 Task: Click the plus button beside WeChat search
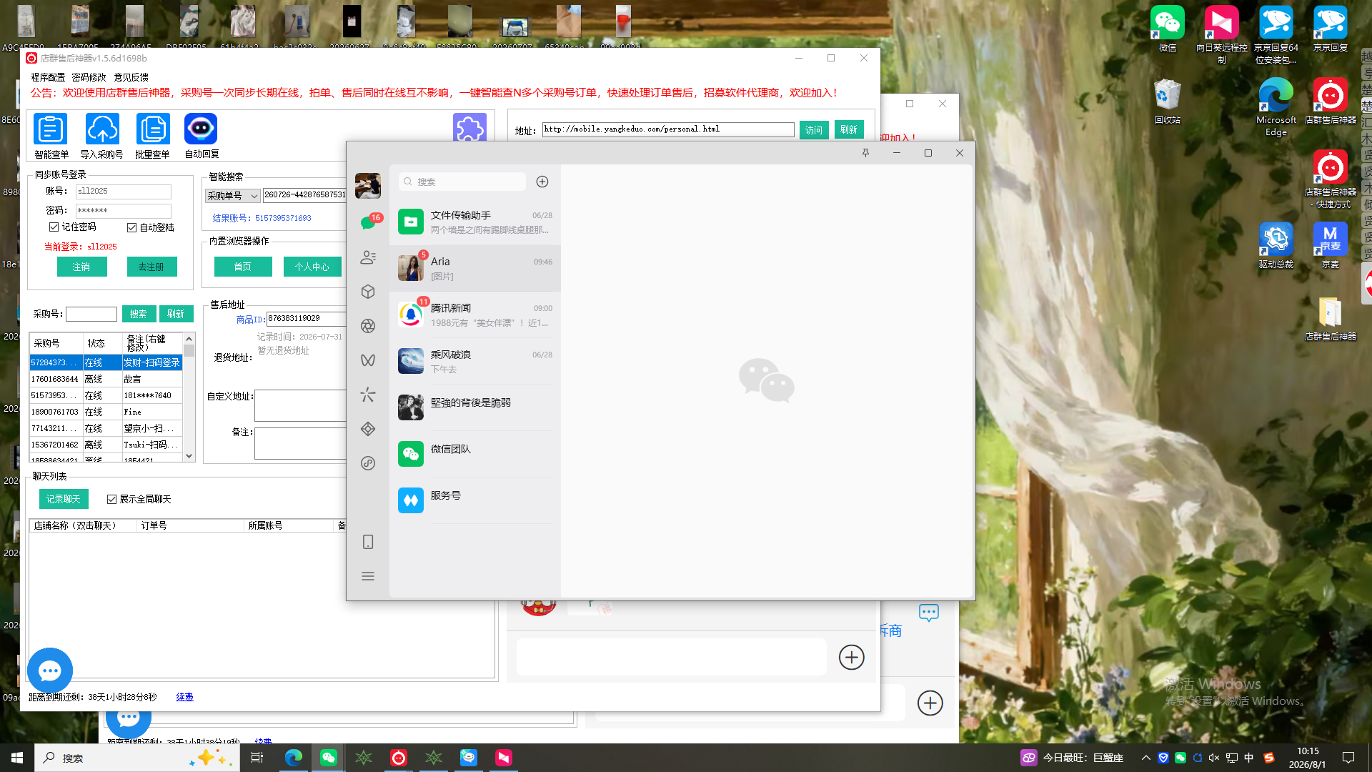tap(542, 182)
